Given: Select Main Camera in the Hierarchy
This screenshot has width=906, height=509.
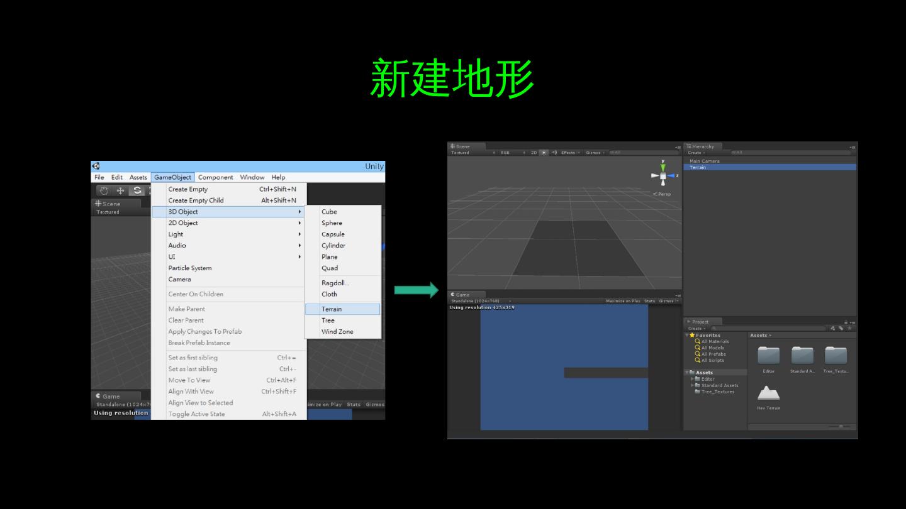Looking at the screenshot, I should point(704,161).
